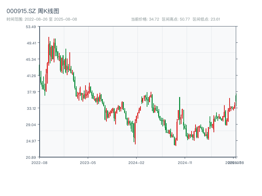Image resolution: width=262 pixels, height=196 pixels.
Task: Click the 2024-02 x-axis date label
Action: click(x=137, y=162)
